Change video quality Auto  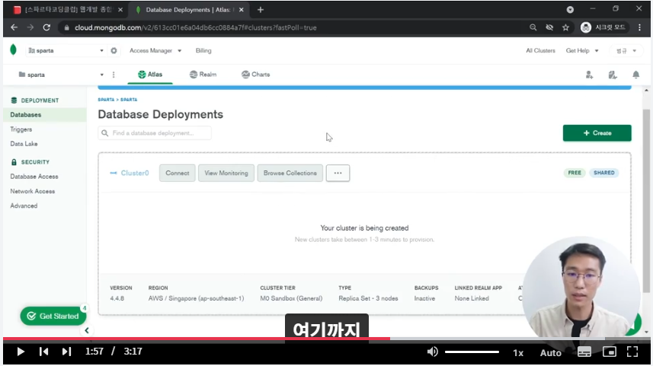(x=551, y=353)
